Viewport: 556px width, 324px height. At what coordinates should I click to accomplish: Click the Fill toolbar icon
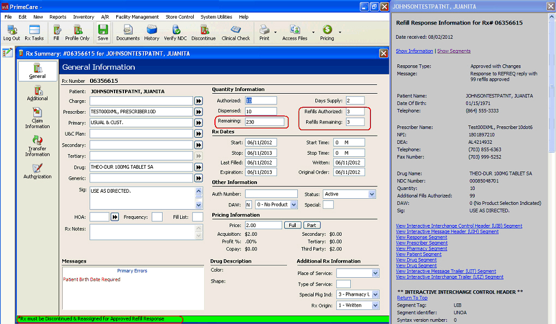[56, 32]
